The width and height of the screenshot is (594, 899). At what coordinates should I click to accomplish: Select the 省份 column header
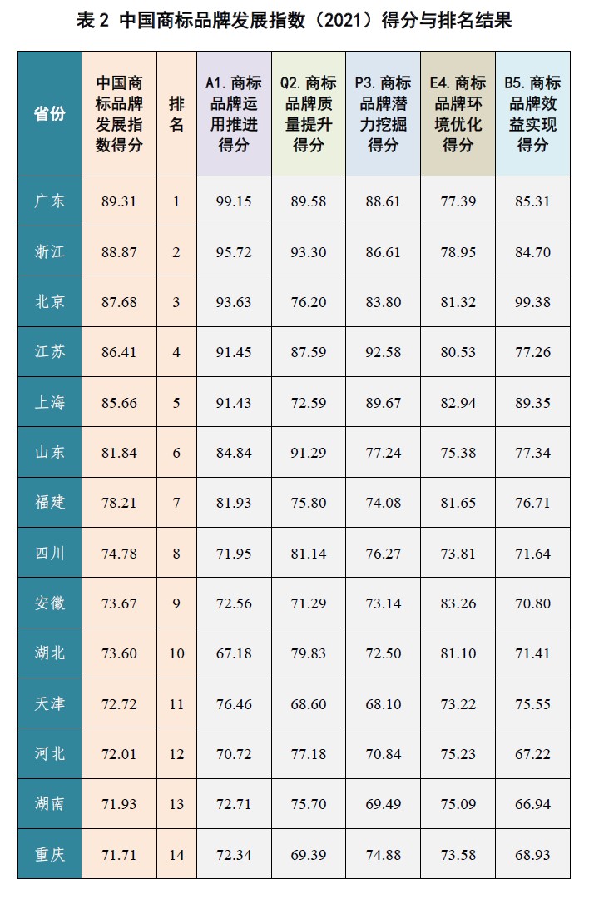49,114
